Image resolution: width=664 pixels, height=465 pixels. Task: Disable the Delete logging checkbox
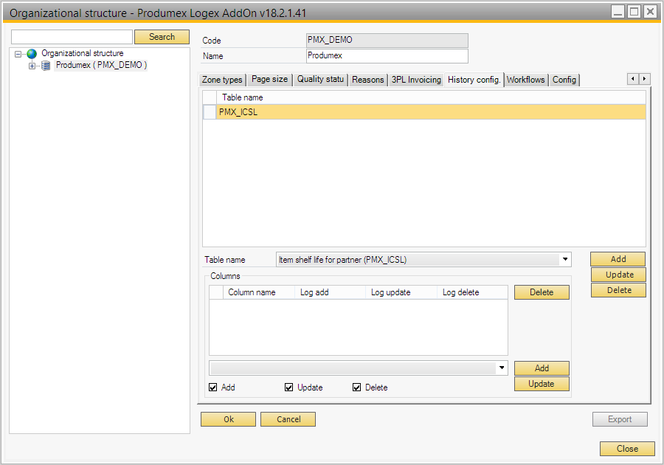tap(357, 387)
